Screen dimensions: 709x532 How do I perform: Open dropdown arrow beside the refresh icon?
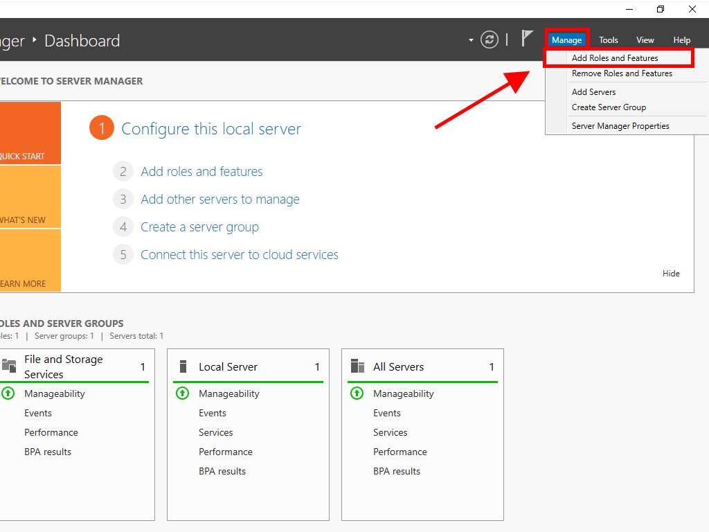(x=471, y=40)
